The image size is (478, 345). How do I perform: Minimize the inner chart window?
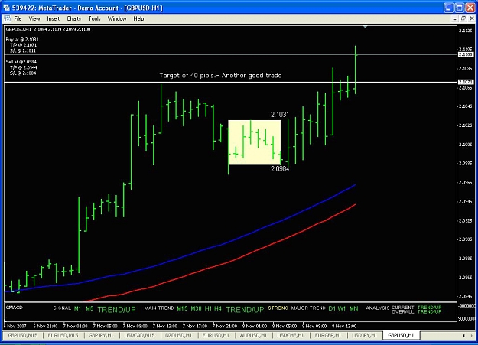(x=455, y=18)
